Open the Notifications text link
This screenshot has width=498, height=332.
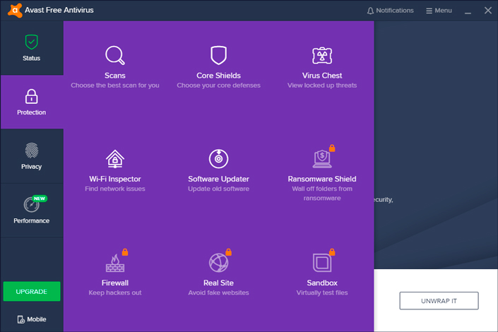[x=395, y=11]
